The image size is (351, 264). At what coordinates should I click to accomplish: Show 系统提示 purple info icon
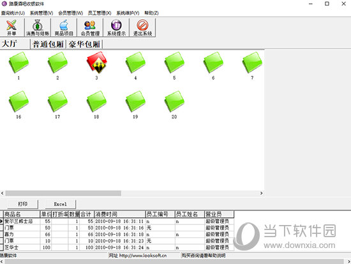(x=116, y=27)
